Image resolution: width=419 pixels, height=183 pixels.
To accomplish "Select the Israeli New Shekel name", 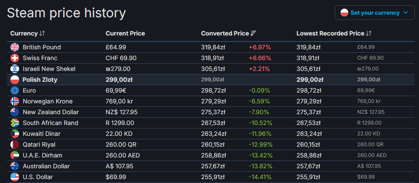I will 49,69.
